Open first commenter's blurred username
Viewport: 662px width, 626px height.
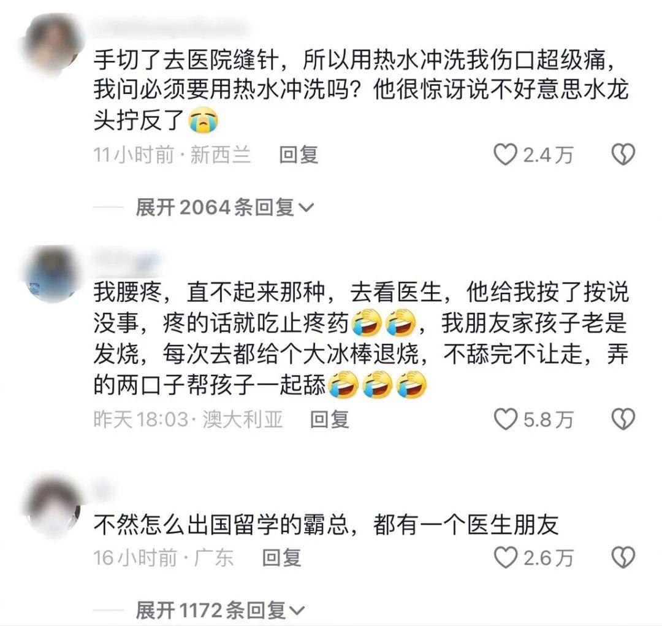169,28
